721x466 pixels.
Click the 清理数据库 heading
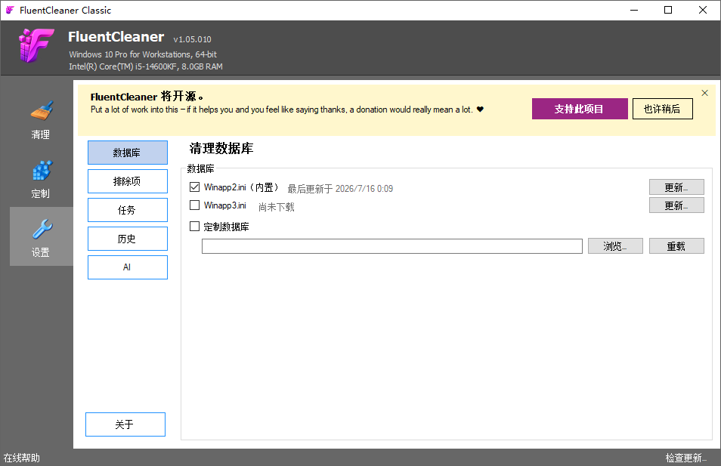click(x=221, y=148)
